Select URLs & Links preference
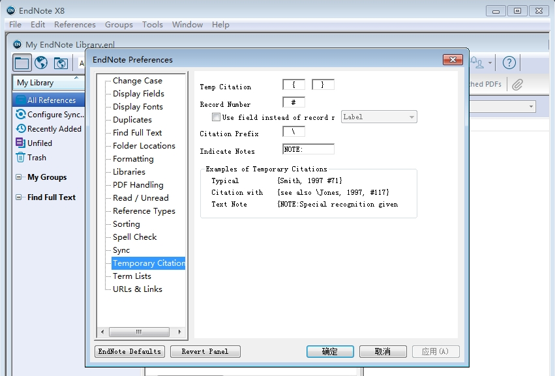Screen dimensions: 555x376 click(x=138, y=289)
